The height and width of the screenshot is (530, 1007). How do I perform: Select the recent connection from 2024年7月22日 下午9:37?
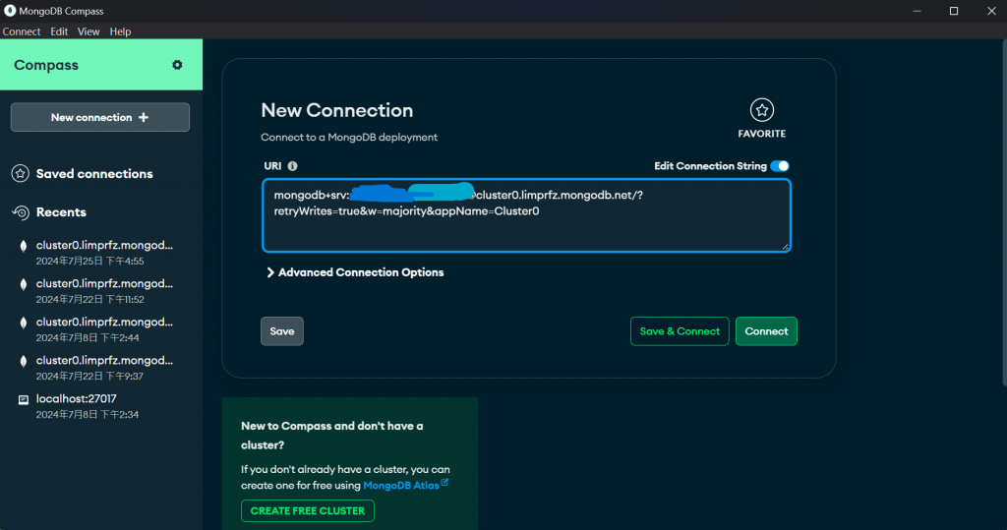pyautogui.click(x=101, y=368)
